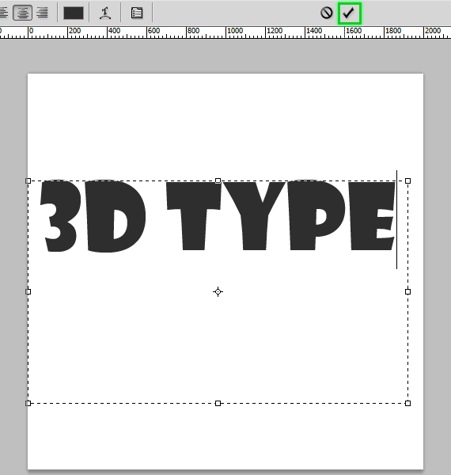Click the bottom-left text box handle
Viewport: 451px width, 475px height.
click(28, 403)
